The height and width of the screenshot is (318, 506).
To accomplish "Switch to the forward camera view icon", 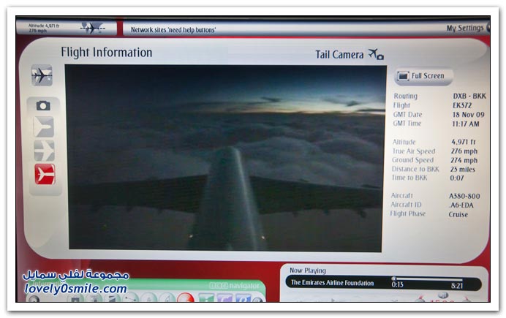I will [44, 127].
